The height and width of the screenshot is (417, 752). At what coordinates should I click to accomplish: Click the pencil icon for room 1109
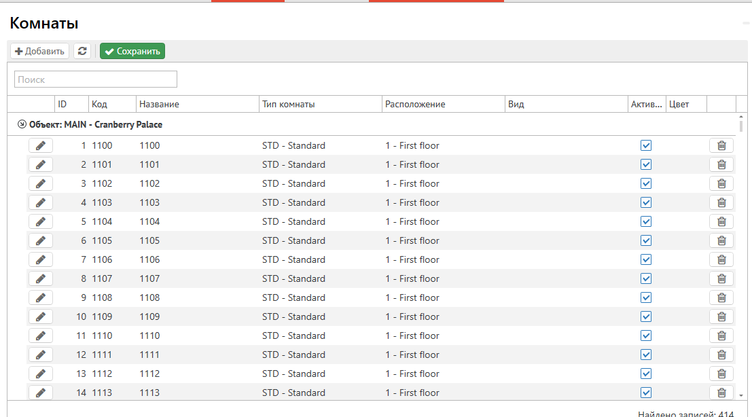tap(41, 316)
